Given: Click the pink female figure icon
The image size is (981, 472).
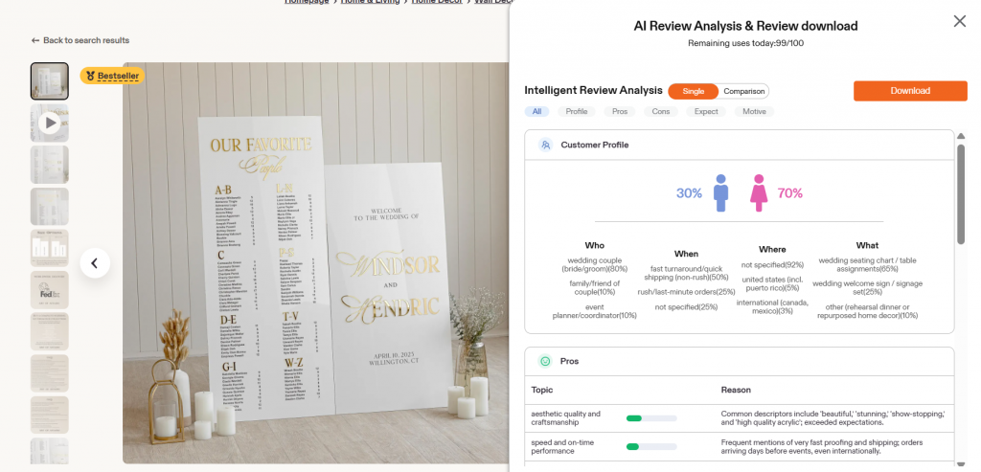Looking at the screenshot, I should coord(759,193).
